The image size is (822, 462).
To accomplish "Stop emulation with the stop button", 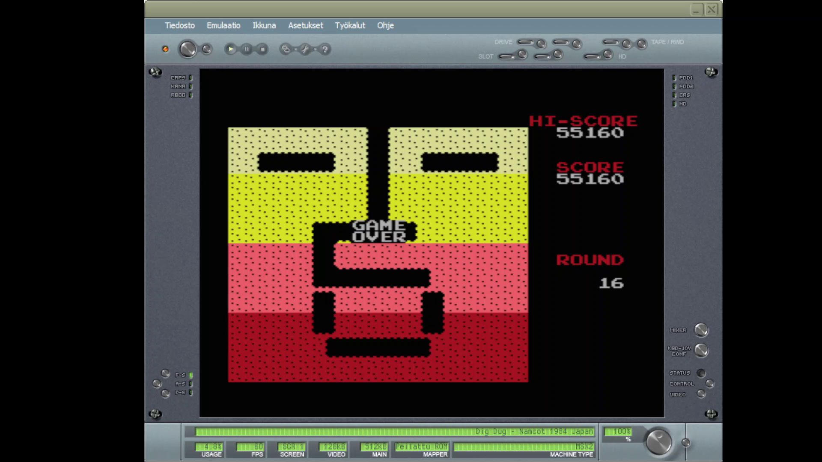I will (262, 49).
